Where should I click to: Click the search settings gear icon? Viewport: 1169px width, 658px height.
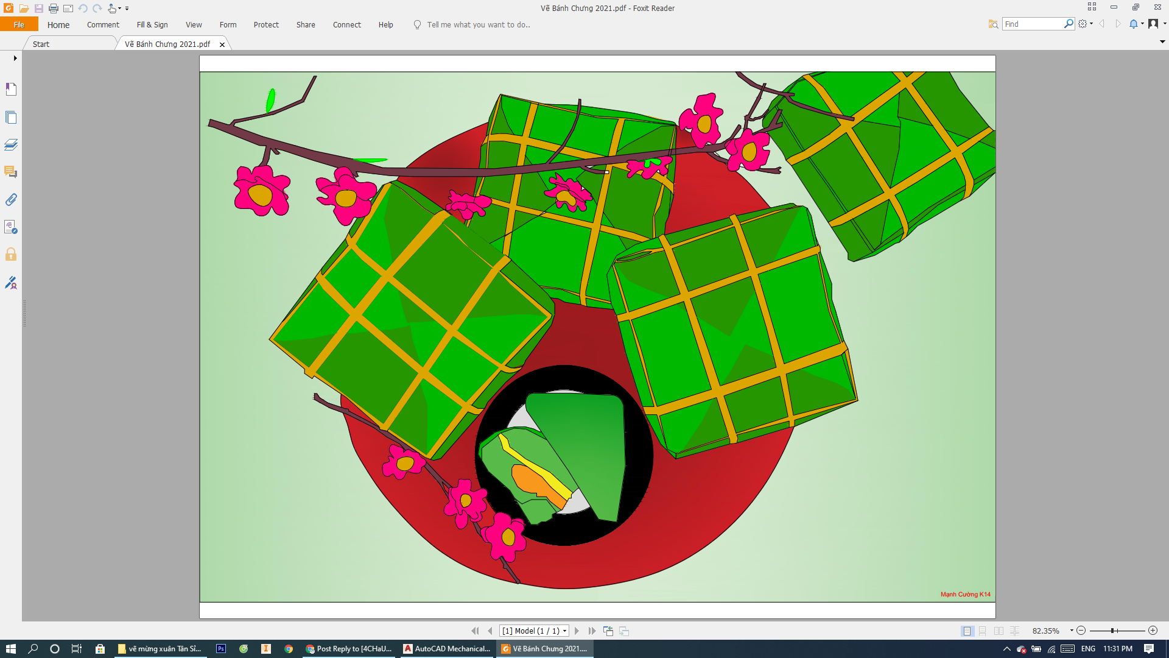coord(1083,24)
